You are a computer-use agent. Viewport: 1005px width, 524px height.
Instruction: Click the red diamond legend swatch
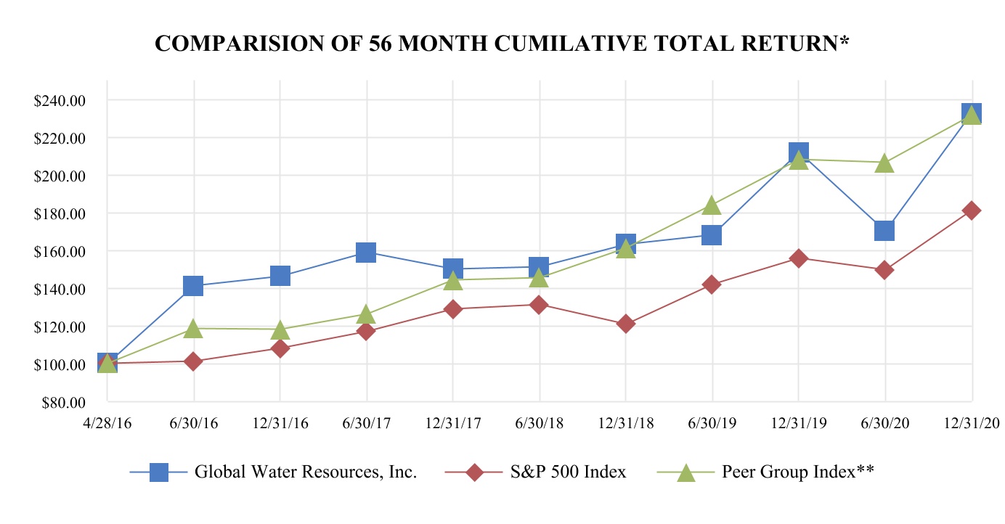[x=475, y=472]
